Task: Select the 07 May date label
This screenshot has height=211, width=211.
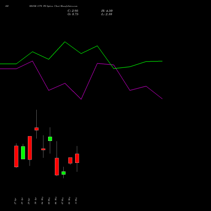Action: (x=62, y=200)
